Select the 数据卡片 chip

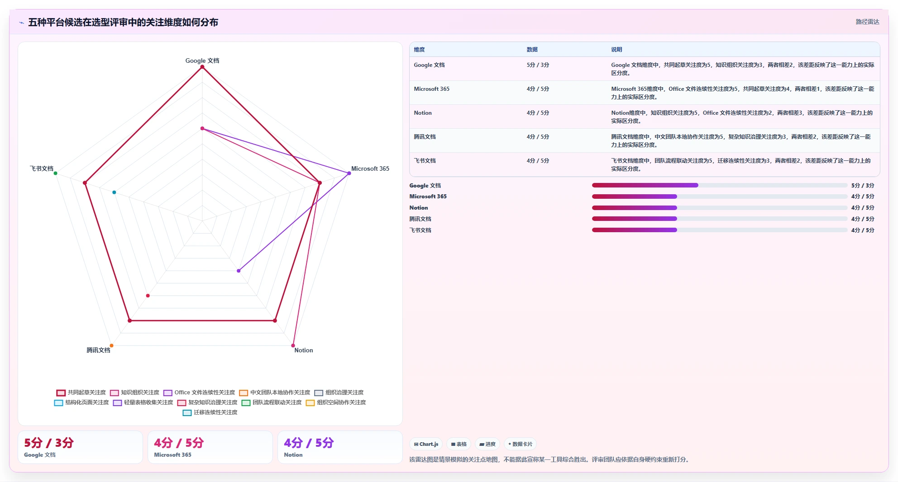click(x=520, y=444)
